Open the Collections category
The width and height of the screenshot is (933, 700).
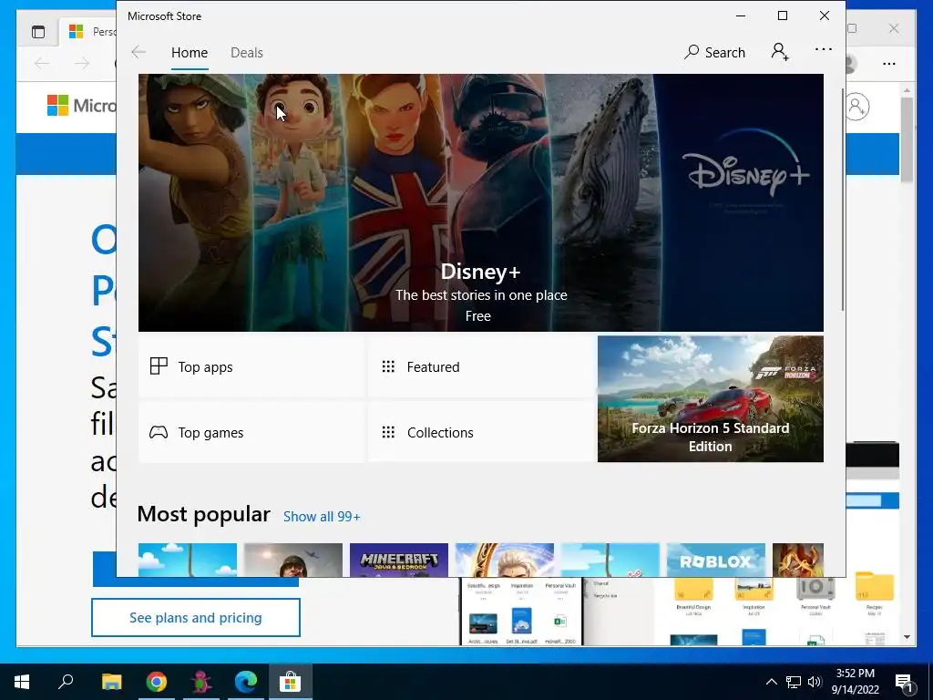tap(481, 432)
